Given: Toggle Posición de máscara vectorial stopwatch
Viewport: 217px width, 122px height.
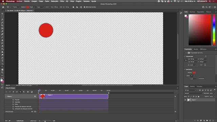Looking at the screenshot, I should tap(13, 107).
